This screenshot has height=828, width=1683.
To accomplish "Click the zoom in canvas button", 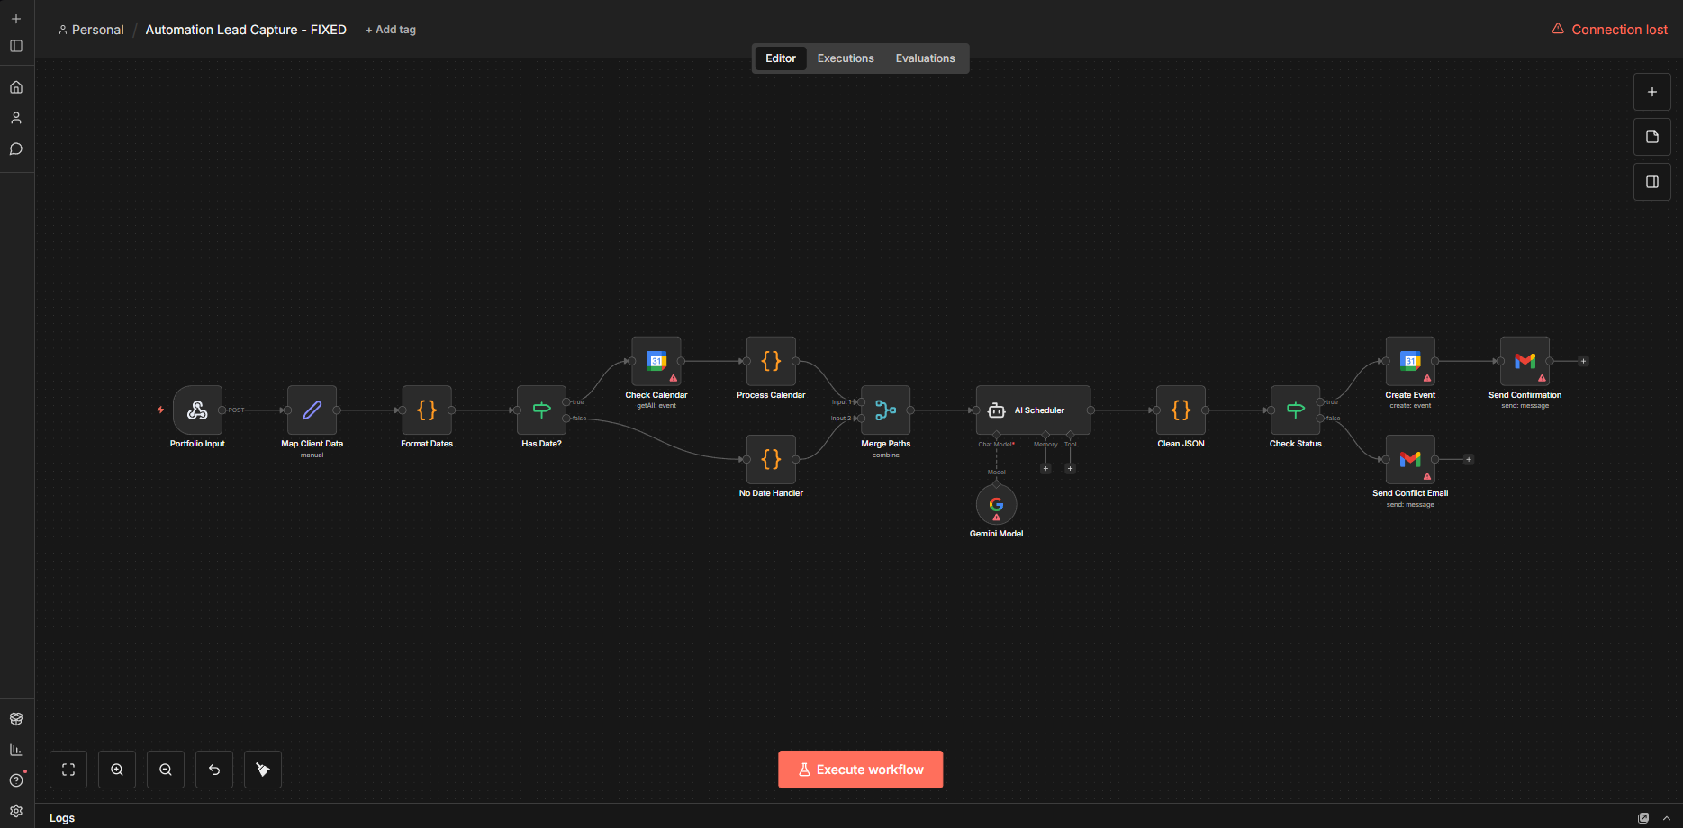I will coord(117,769).
